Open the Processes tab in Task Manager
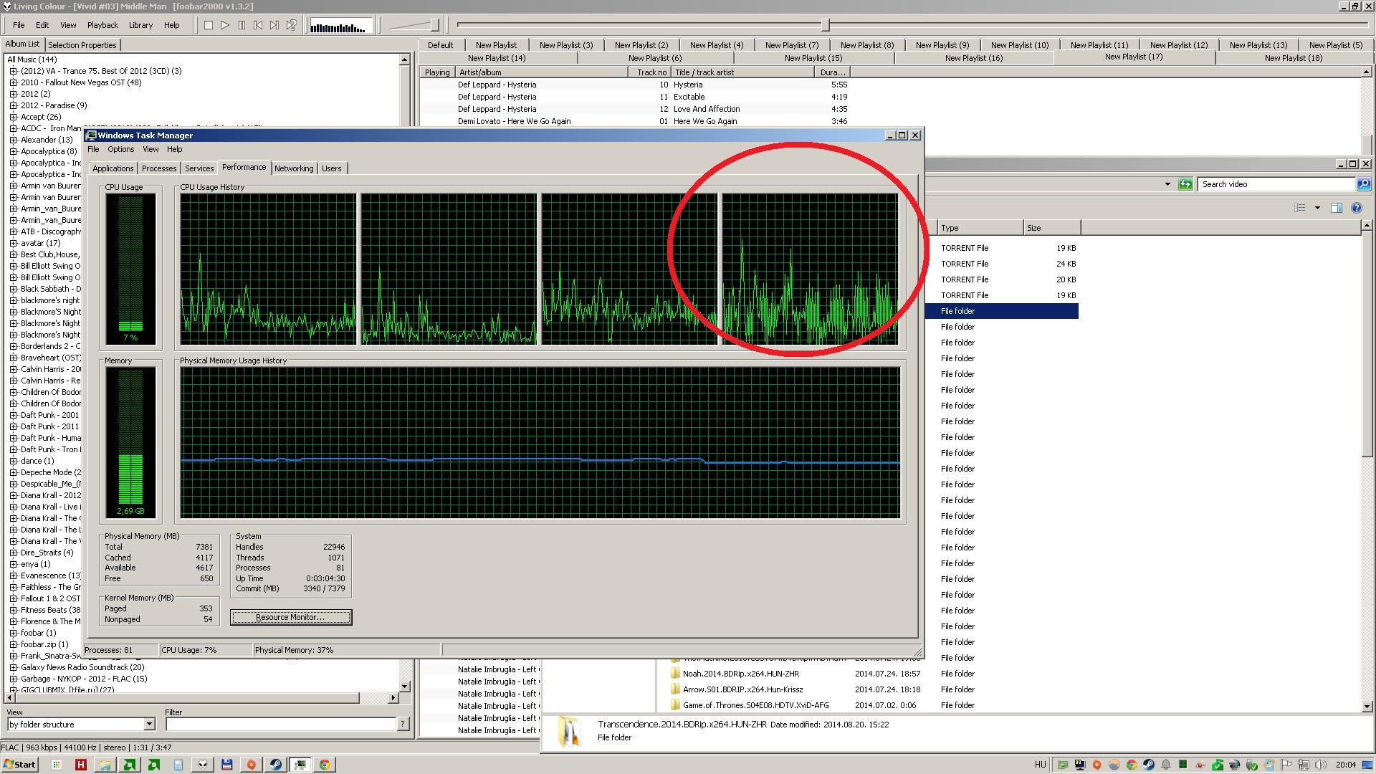The height and width of the screenshot is (774, 1376). [159, 168]
